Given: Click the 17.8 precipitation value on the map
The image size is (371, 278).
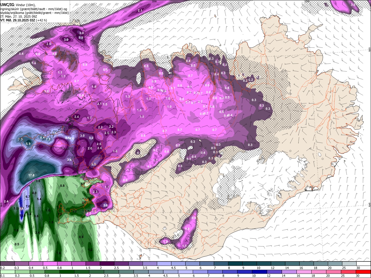Looking at the screenshot, I should click(x=31, y=175).
